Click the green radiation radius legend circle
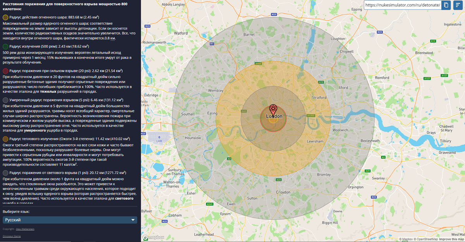 [x=5, y=46]
